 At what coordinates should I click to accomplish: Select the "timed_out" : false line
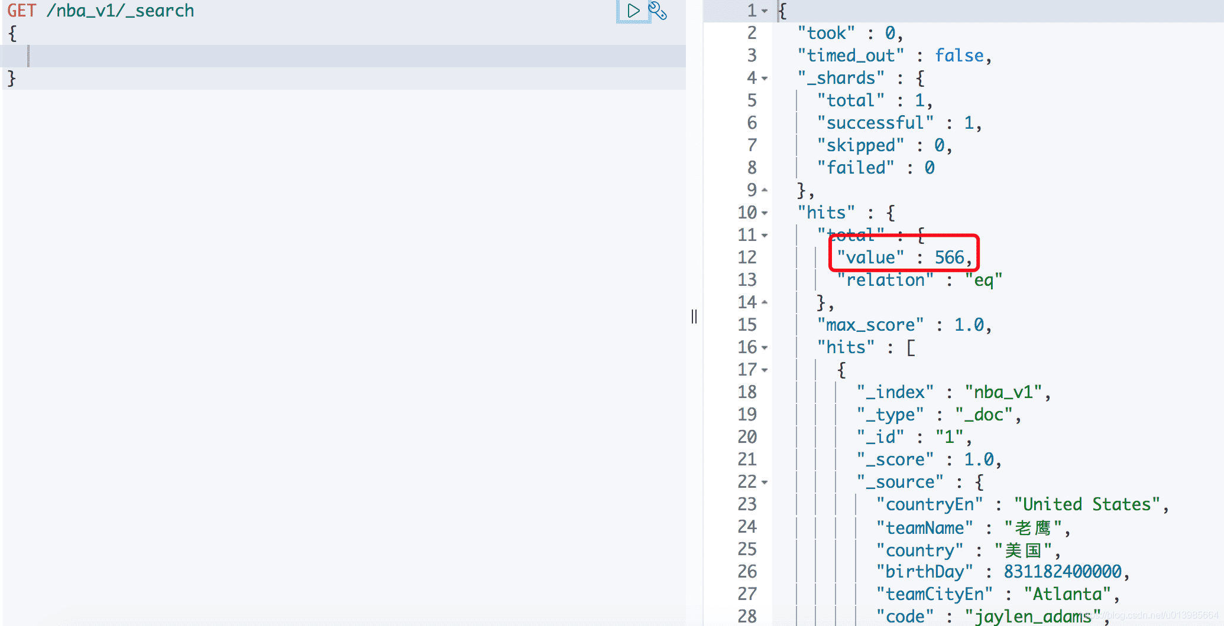point(894,56)
